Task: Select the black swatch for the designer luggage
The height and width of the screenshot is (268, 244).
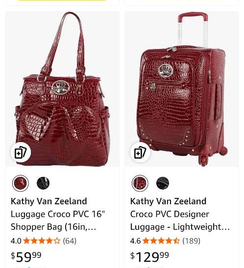Action: pos(163,183)
